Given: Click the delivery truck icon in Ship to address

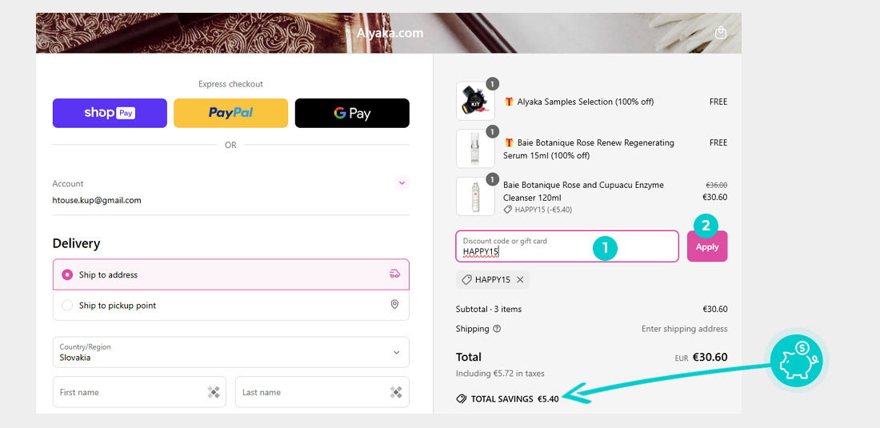Looking at the screenshot, I should point(394,274).
